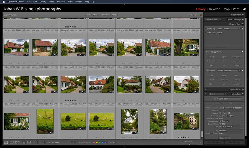The image size is (249, 148).
Task: Set flag as Rejected icon
Action: click(75, 142)
